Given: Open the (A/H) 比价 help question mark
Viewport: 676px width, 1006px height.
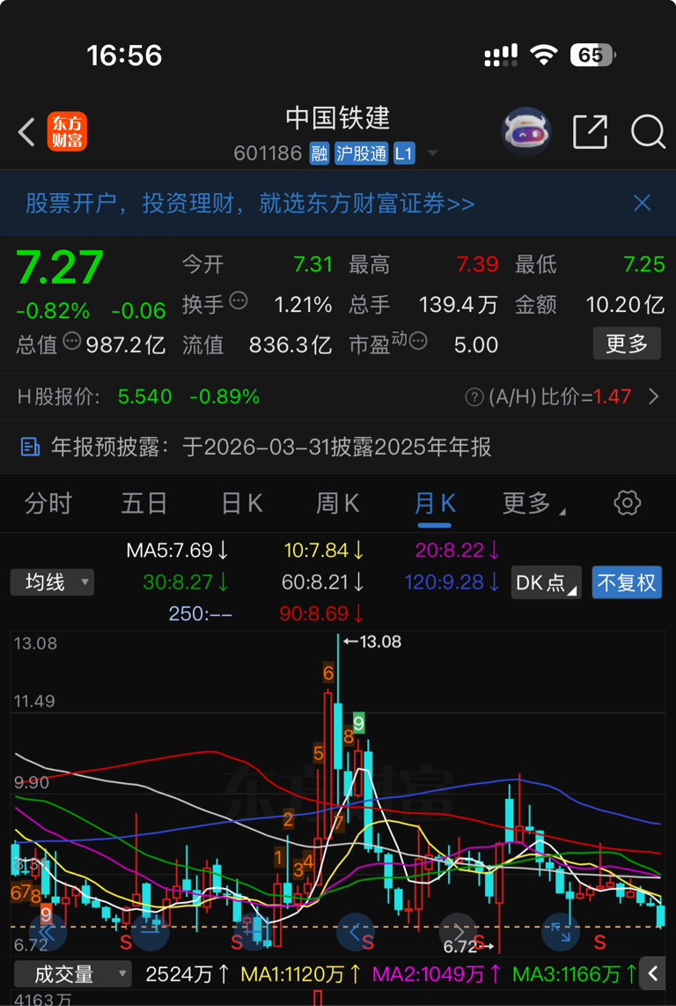Looking at the screenshot, I should [x=474, y=397].
